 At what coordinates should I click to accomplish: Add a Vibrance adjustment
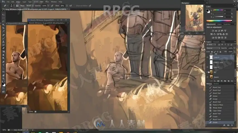click(x=225, y=31)
